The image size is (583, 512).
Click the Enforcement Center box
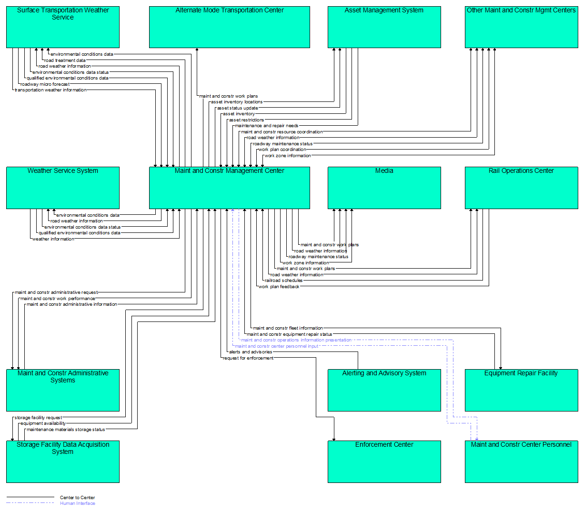pos(384,462)
